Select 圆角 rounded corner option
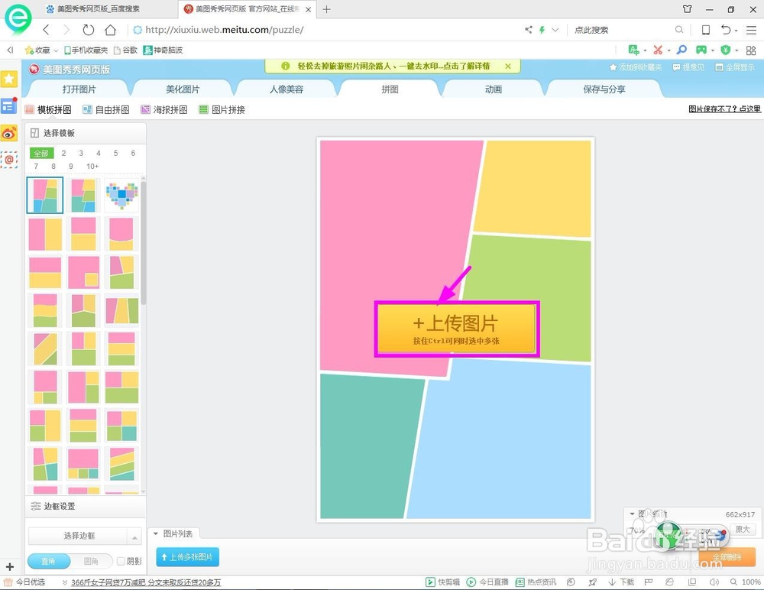 (x=91, y=561)
